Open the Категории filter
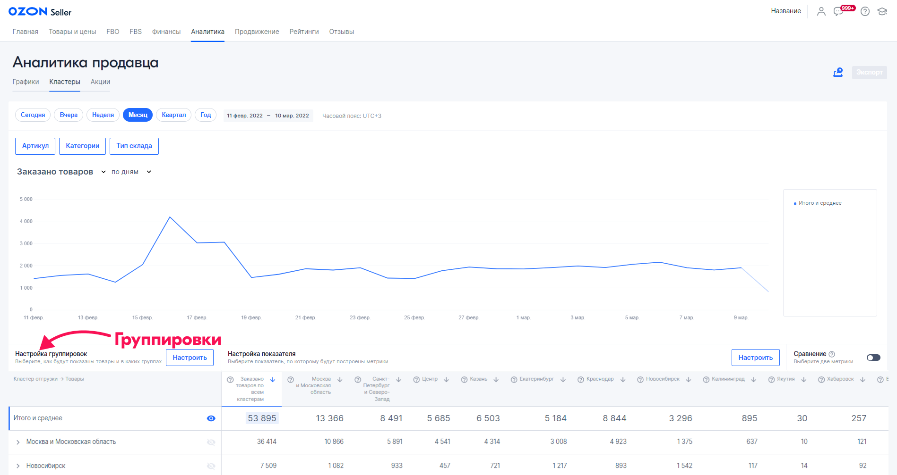This screenshot has width=897, height=475. click(83, 146)
